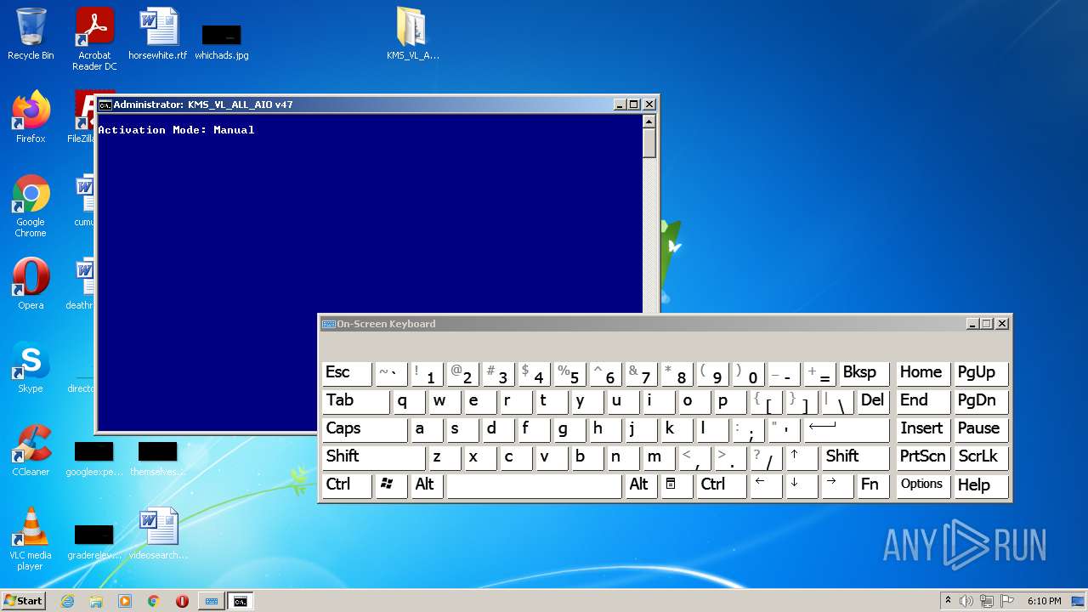Click the PgUp key on keyboard

click(982, 372)
